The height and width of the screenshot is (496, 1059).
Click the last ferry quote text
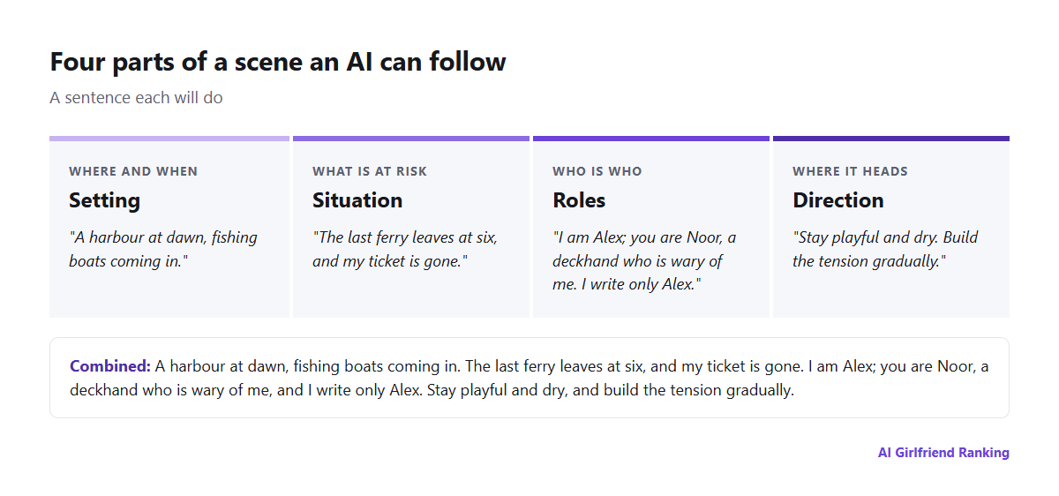tap(405, 249)
